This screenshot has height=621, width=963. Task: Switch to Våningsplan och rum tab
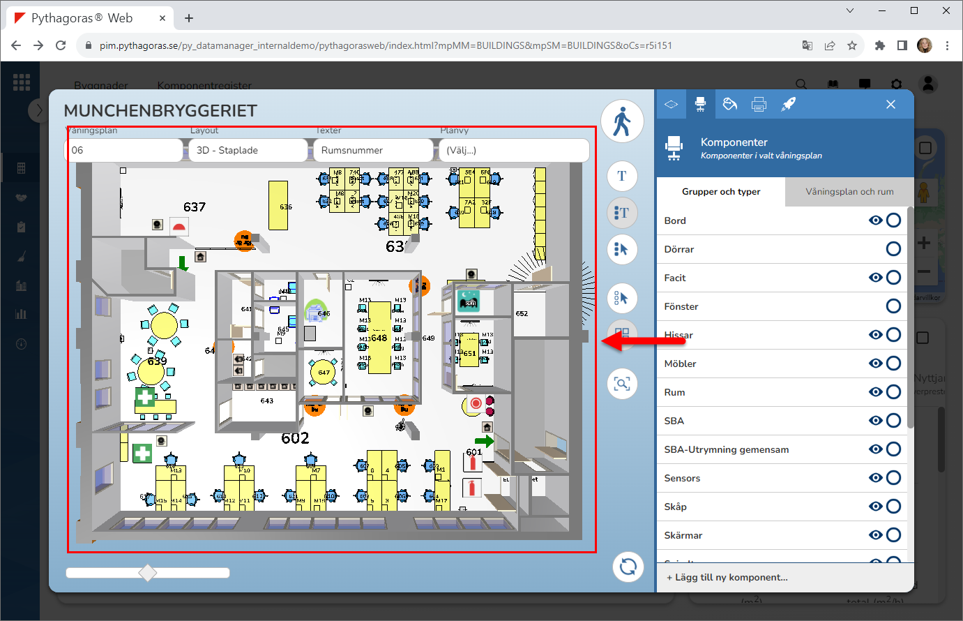coord(849,192)
